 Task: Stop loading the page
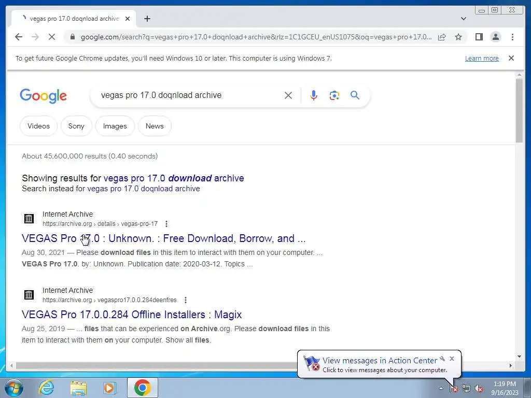(52, 37)
